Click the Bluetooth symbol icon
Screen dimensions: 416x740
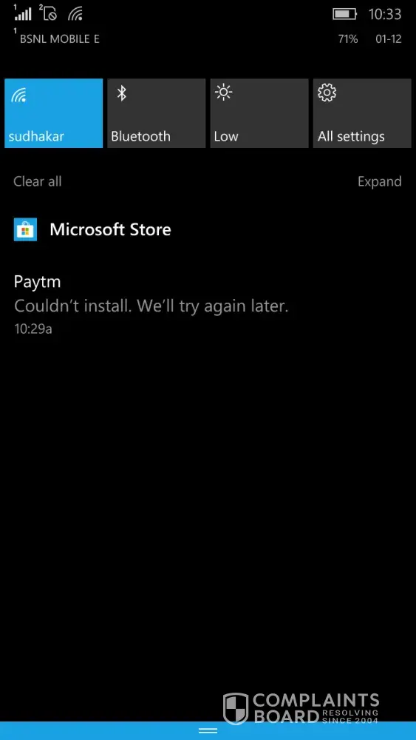tap(122, 92)
